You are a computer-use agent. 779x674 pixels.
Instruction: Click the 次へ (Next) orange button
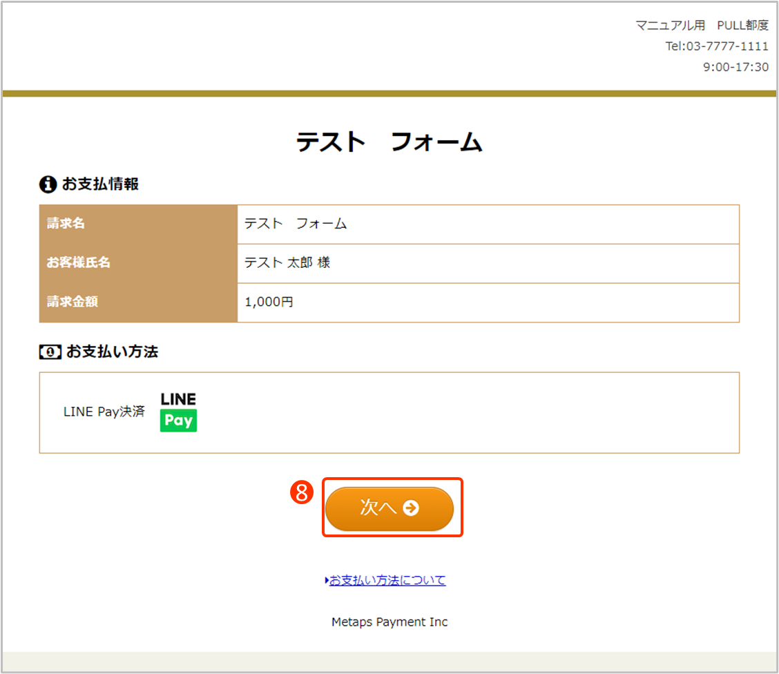(389, 508)
